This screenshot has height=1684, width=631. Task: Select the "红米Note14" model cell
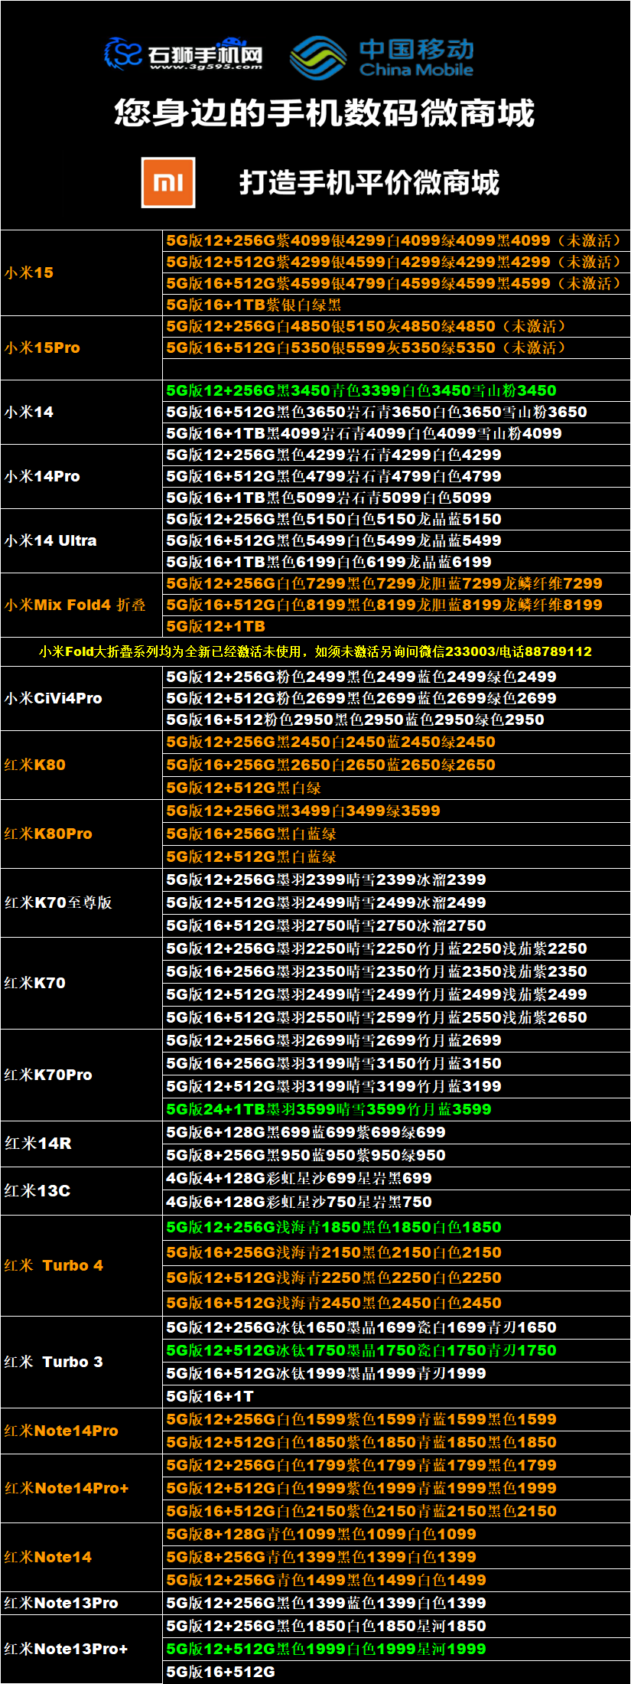tap(82, 1557)
